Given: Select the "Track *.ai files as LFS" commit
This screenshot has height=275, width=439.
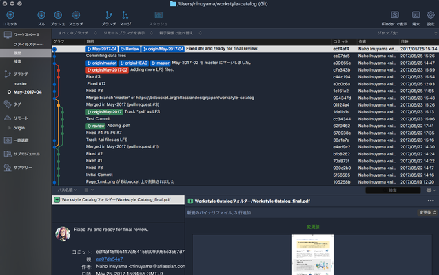Looking at the screenshot, I should point(245,140).
